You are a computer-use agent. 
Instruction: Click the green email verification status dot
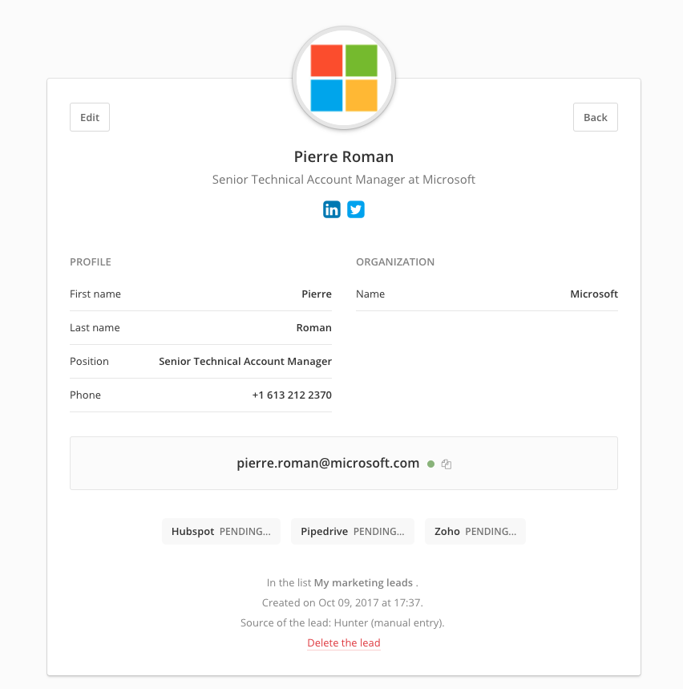coord(430,464)
